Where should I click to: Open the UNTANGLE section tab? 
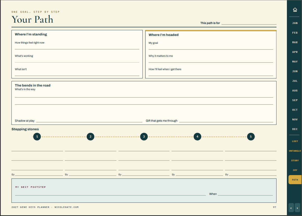[295, 151]
